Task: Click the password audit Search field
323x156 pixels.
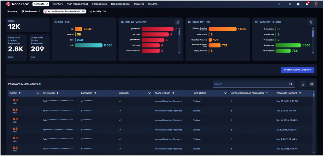Action: tap(251, 84)
